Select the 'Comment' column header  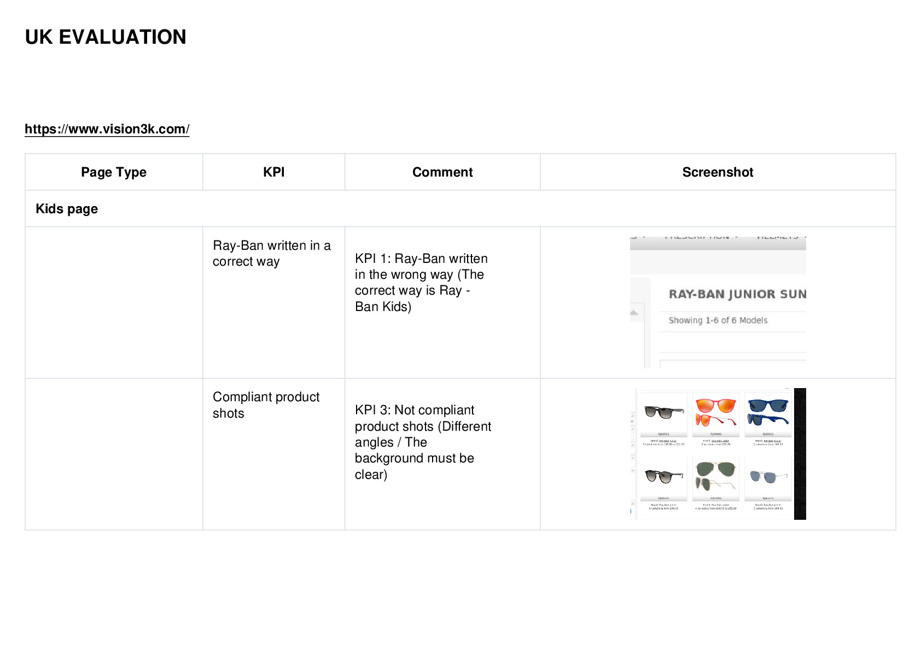tap(442, 172)
